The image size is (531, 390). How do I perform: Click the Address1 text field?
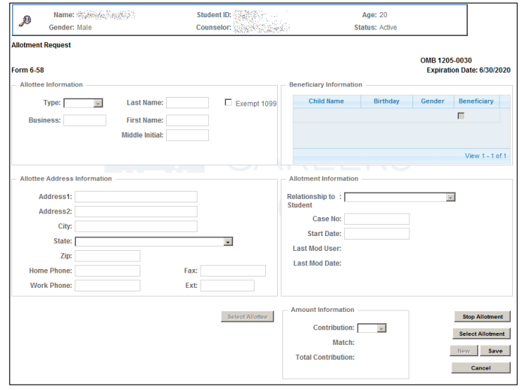point(136,196)
